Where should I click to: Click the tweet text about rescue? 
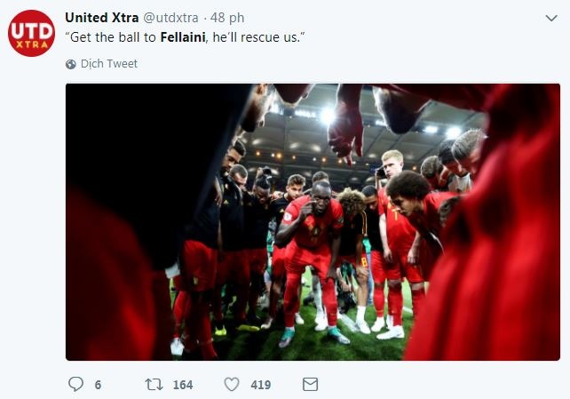(x=185, y=37)
